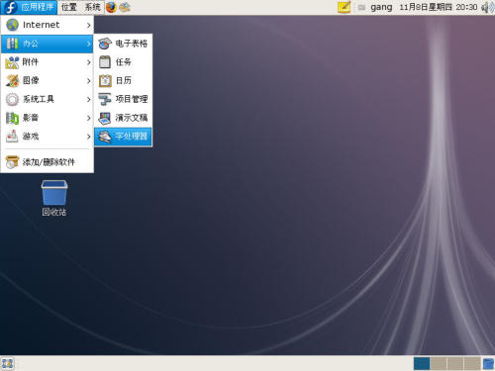This screenshot has width=495, height=371.
Task: Click the 字处理器 word processor icon
Action: coord(105,137)
